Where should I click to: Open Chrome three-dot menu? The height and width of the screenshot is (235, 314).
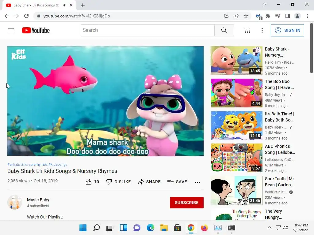coord(307,16)
